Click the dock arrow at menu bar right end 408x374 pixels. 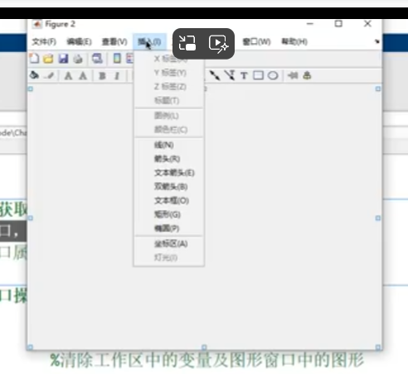376,41
